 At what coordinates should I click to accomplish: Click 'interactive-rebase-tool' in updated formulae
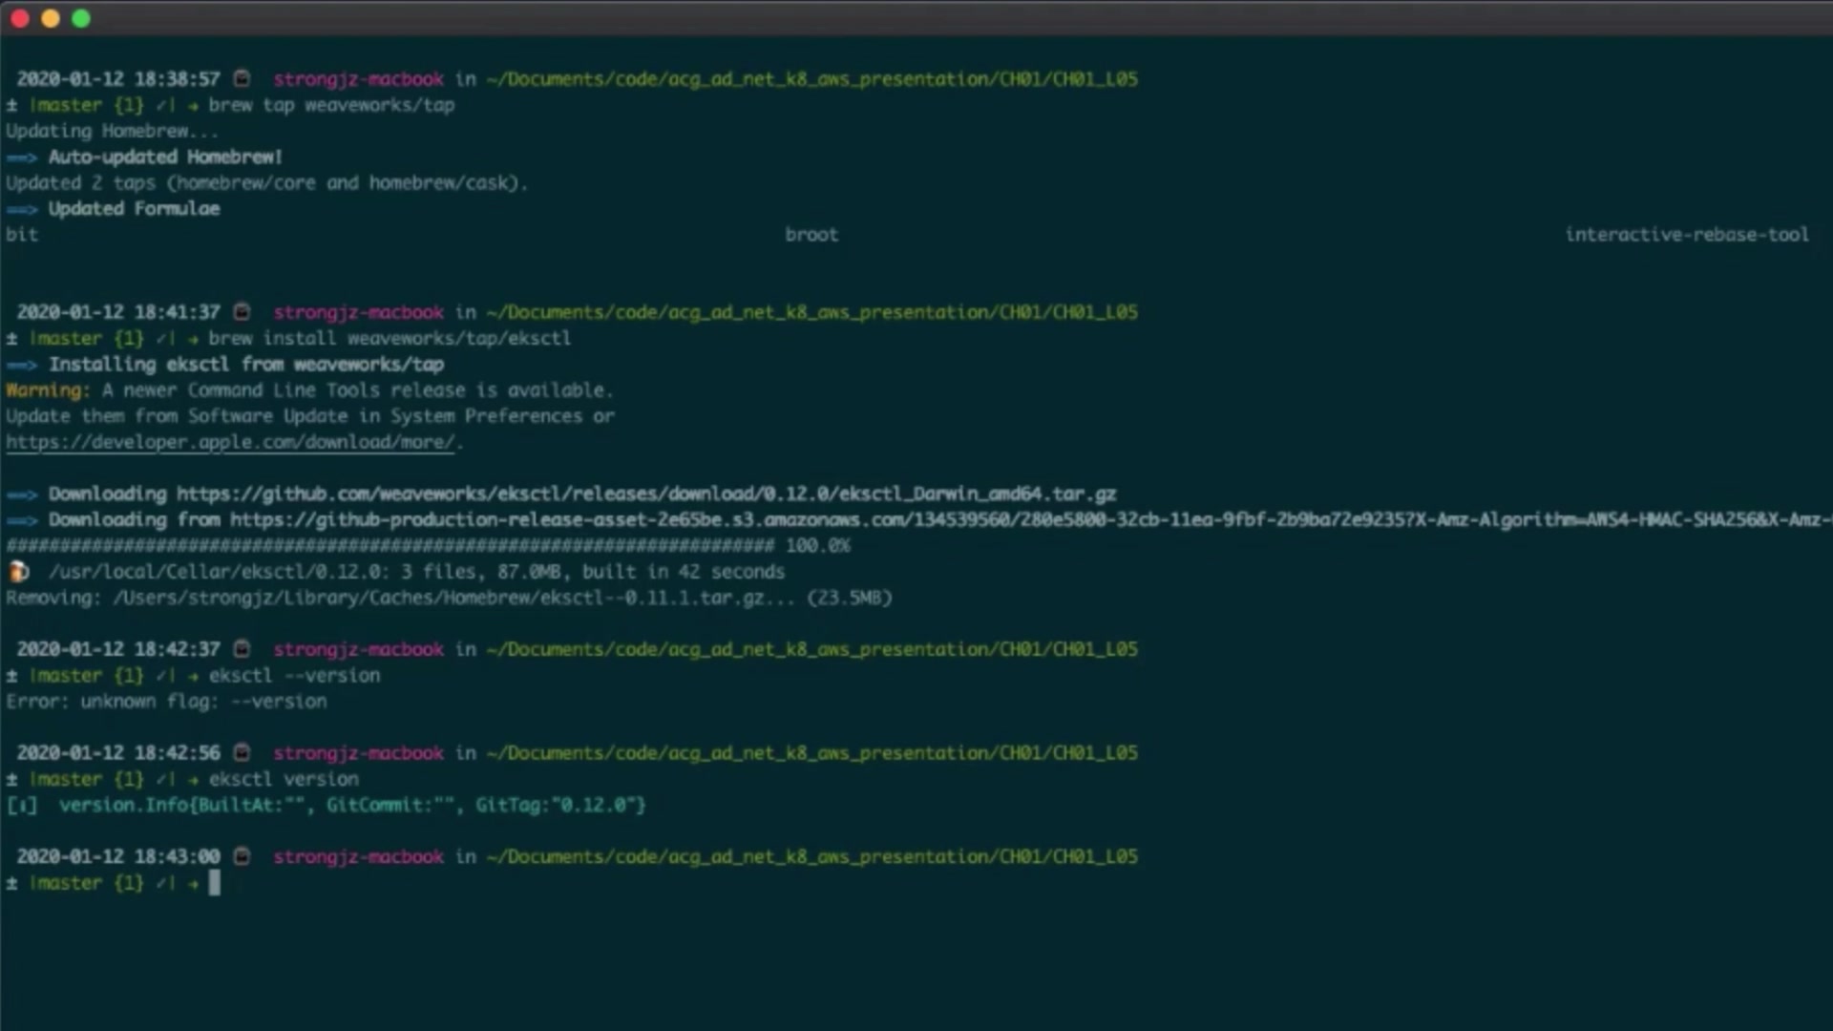click(x=1686, y=235)
